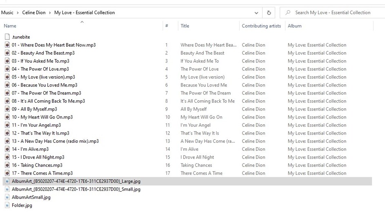
Task: Click the Folder.jpg file icon
Action: point(7,205)
